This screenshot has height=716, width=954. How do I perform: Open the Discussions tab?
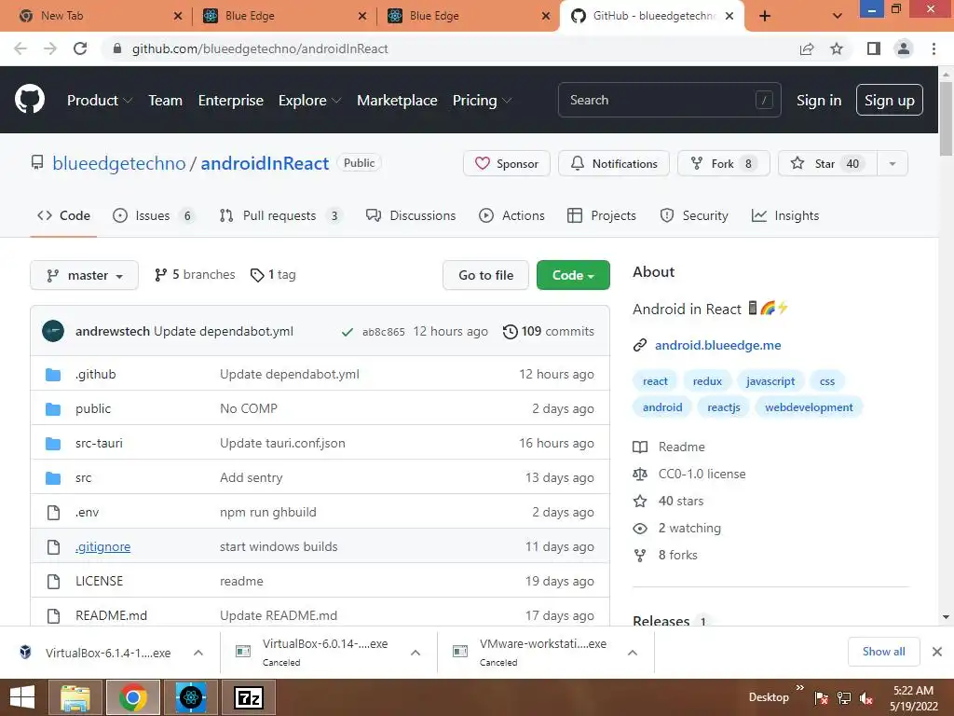[411, 215]
